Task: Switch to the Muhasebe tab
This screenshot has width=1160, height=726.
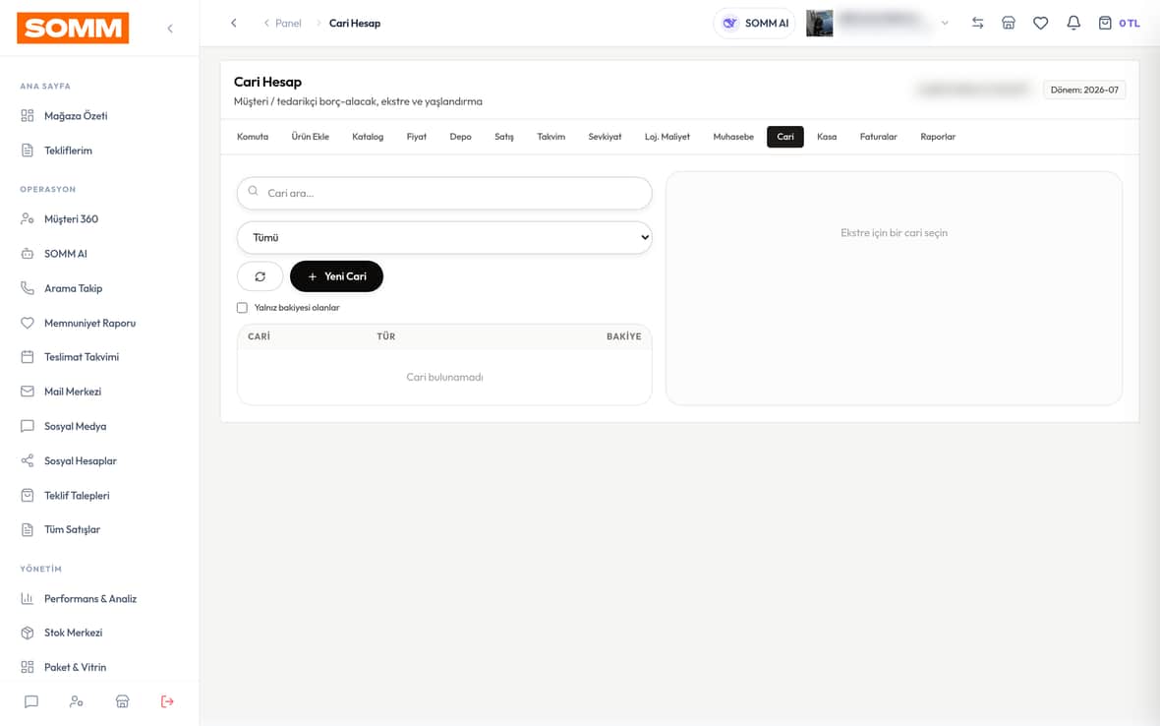Action: (733, 137)
